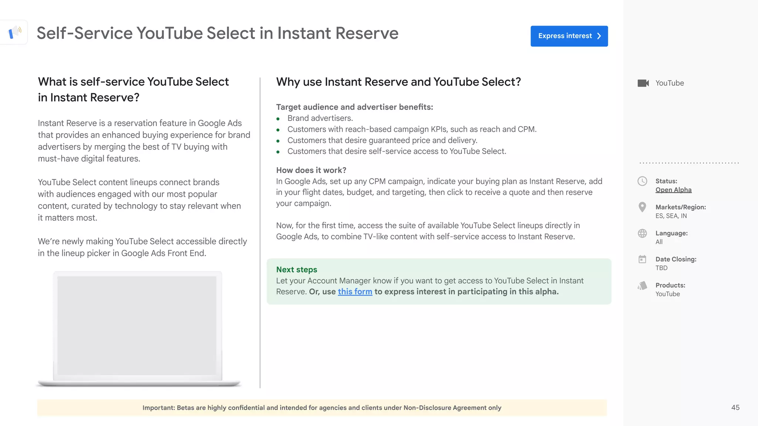Click the 'Products:' label
The image size is (758, 426).
tap(670, 285)
